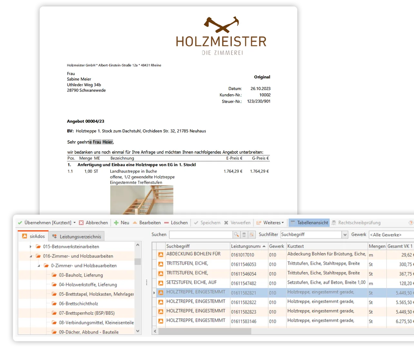Click sirAdos icon of ABDECKUNG BOHLEN row
This screenshot has width=414, height=348.
tap(161, 255)
